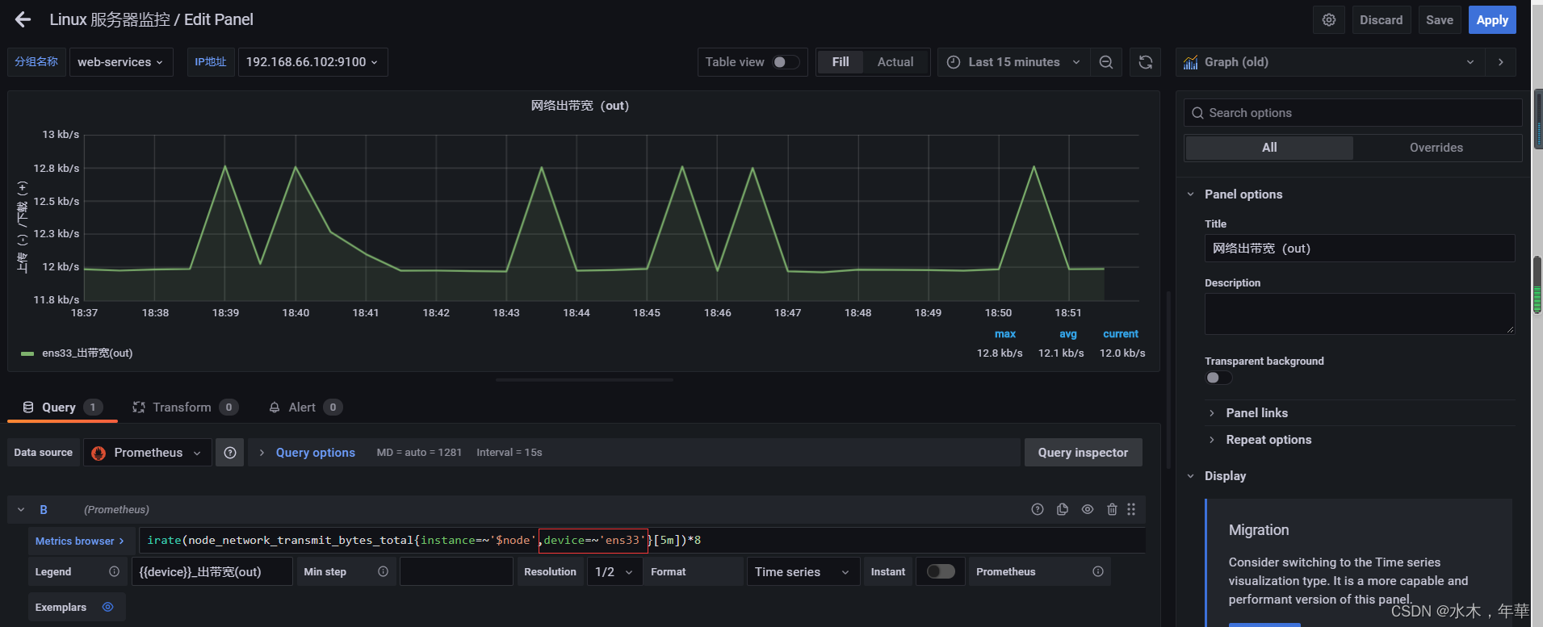Open the web-services group dropdown
This screenshot has width=1543, height=627.
click(x=121, y=62)
